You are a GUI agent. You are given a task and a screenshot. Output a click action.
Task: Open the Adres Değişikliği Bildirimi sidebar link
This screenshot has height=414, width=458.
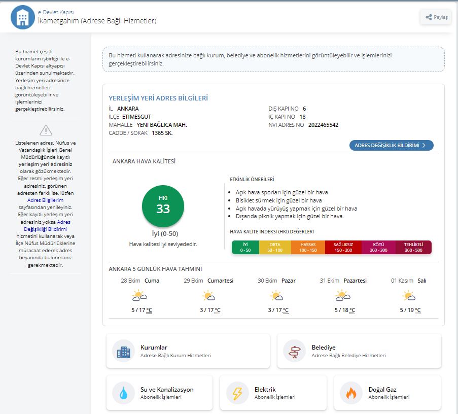pyautogui.click(x=47, y=226)
